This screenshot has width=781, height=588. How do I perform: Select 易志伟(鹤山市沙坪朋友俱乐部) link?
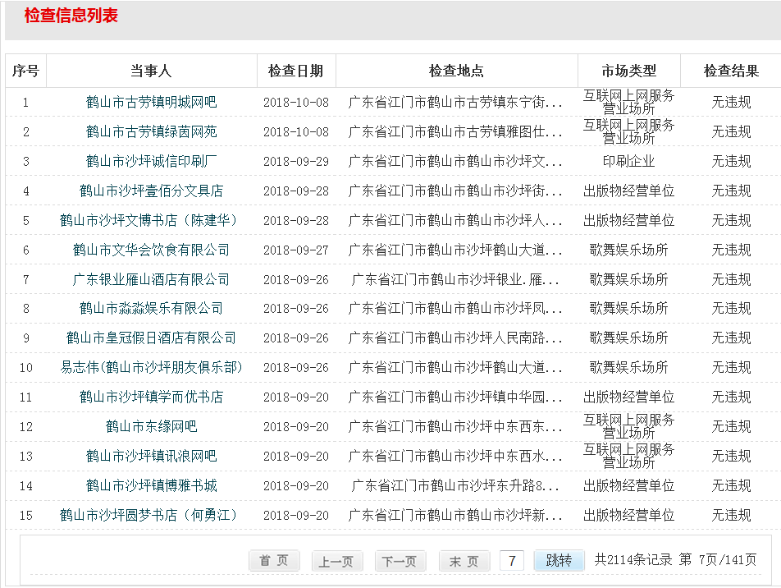point(151,368)
